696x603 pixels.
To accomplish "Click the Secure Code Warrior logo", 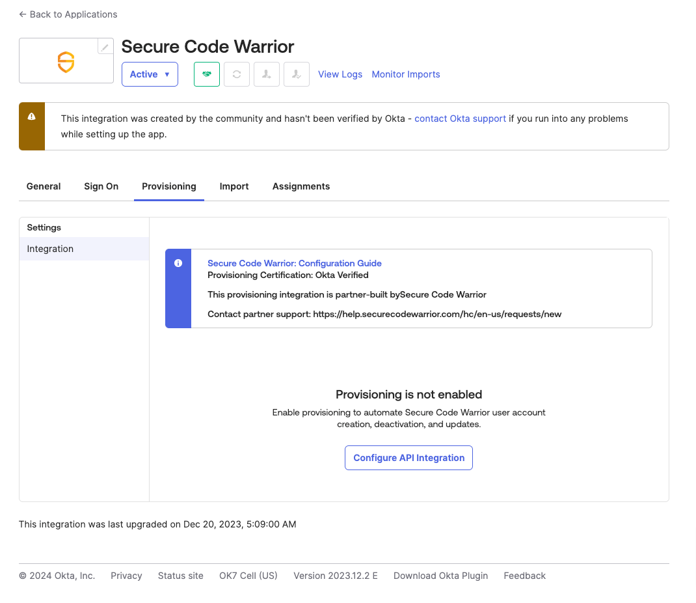I will pyautogui.click(x=66, y=62).
